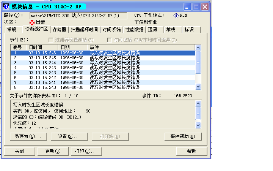273x171 pixels.
Task: Click the 更新(U) button
Action: [x=53, y=151]
